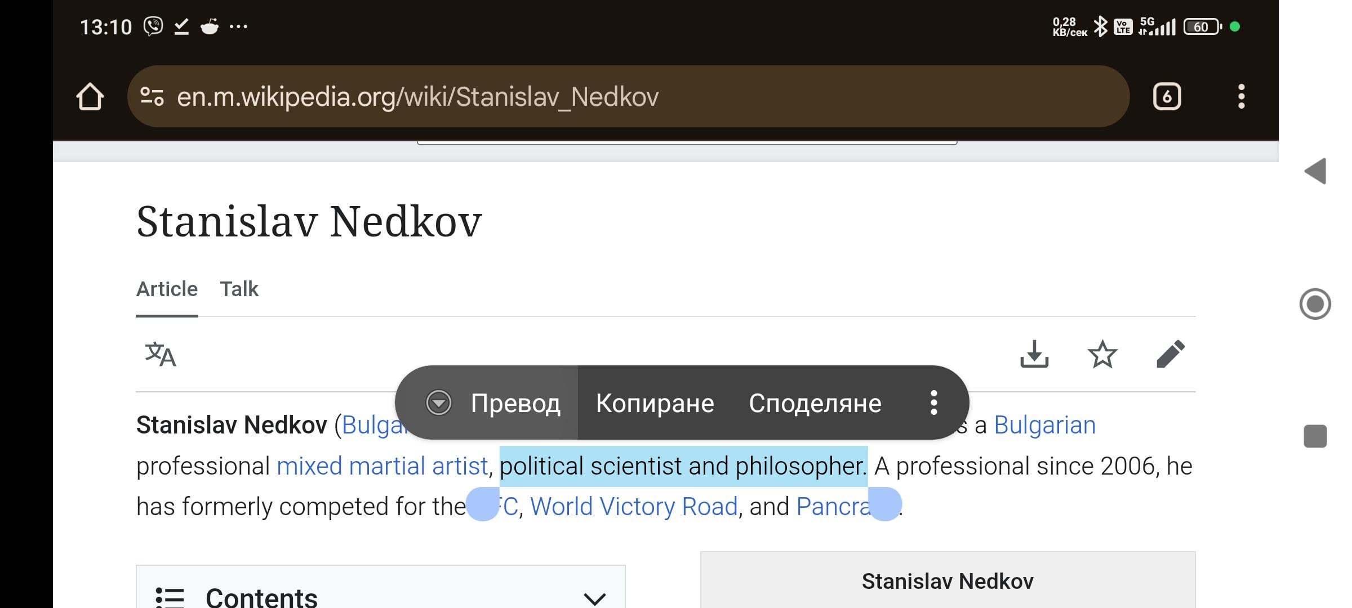Viewport: 1352px width, 608px height.
Task: Download the article with the download icon
Action: (1034, 354)
